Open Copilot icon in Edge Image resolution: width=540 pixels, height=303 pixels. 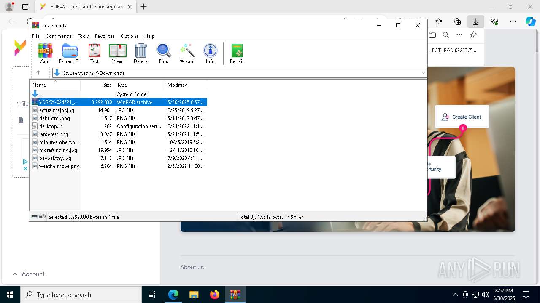(x=530, y=21)
